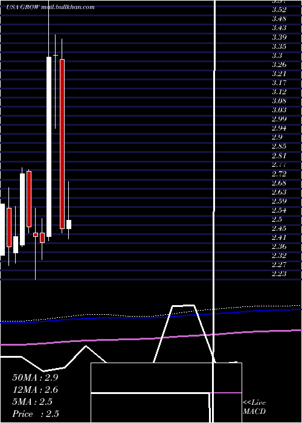The width and height of the screenshot is (302, 423).
Task: Click the 3.17 price axis label
Action: pyautogui.click(x=279, y=83)
